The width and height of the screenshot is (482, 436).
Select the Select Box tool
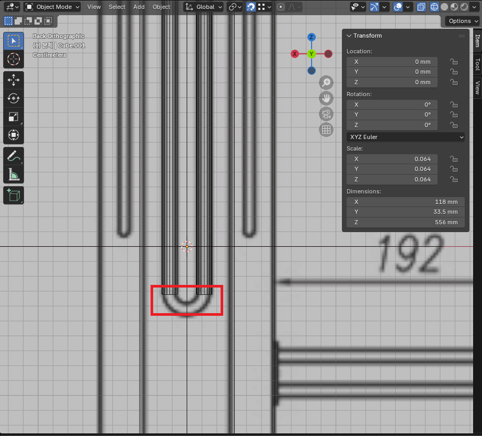point(14,41)
